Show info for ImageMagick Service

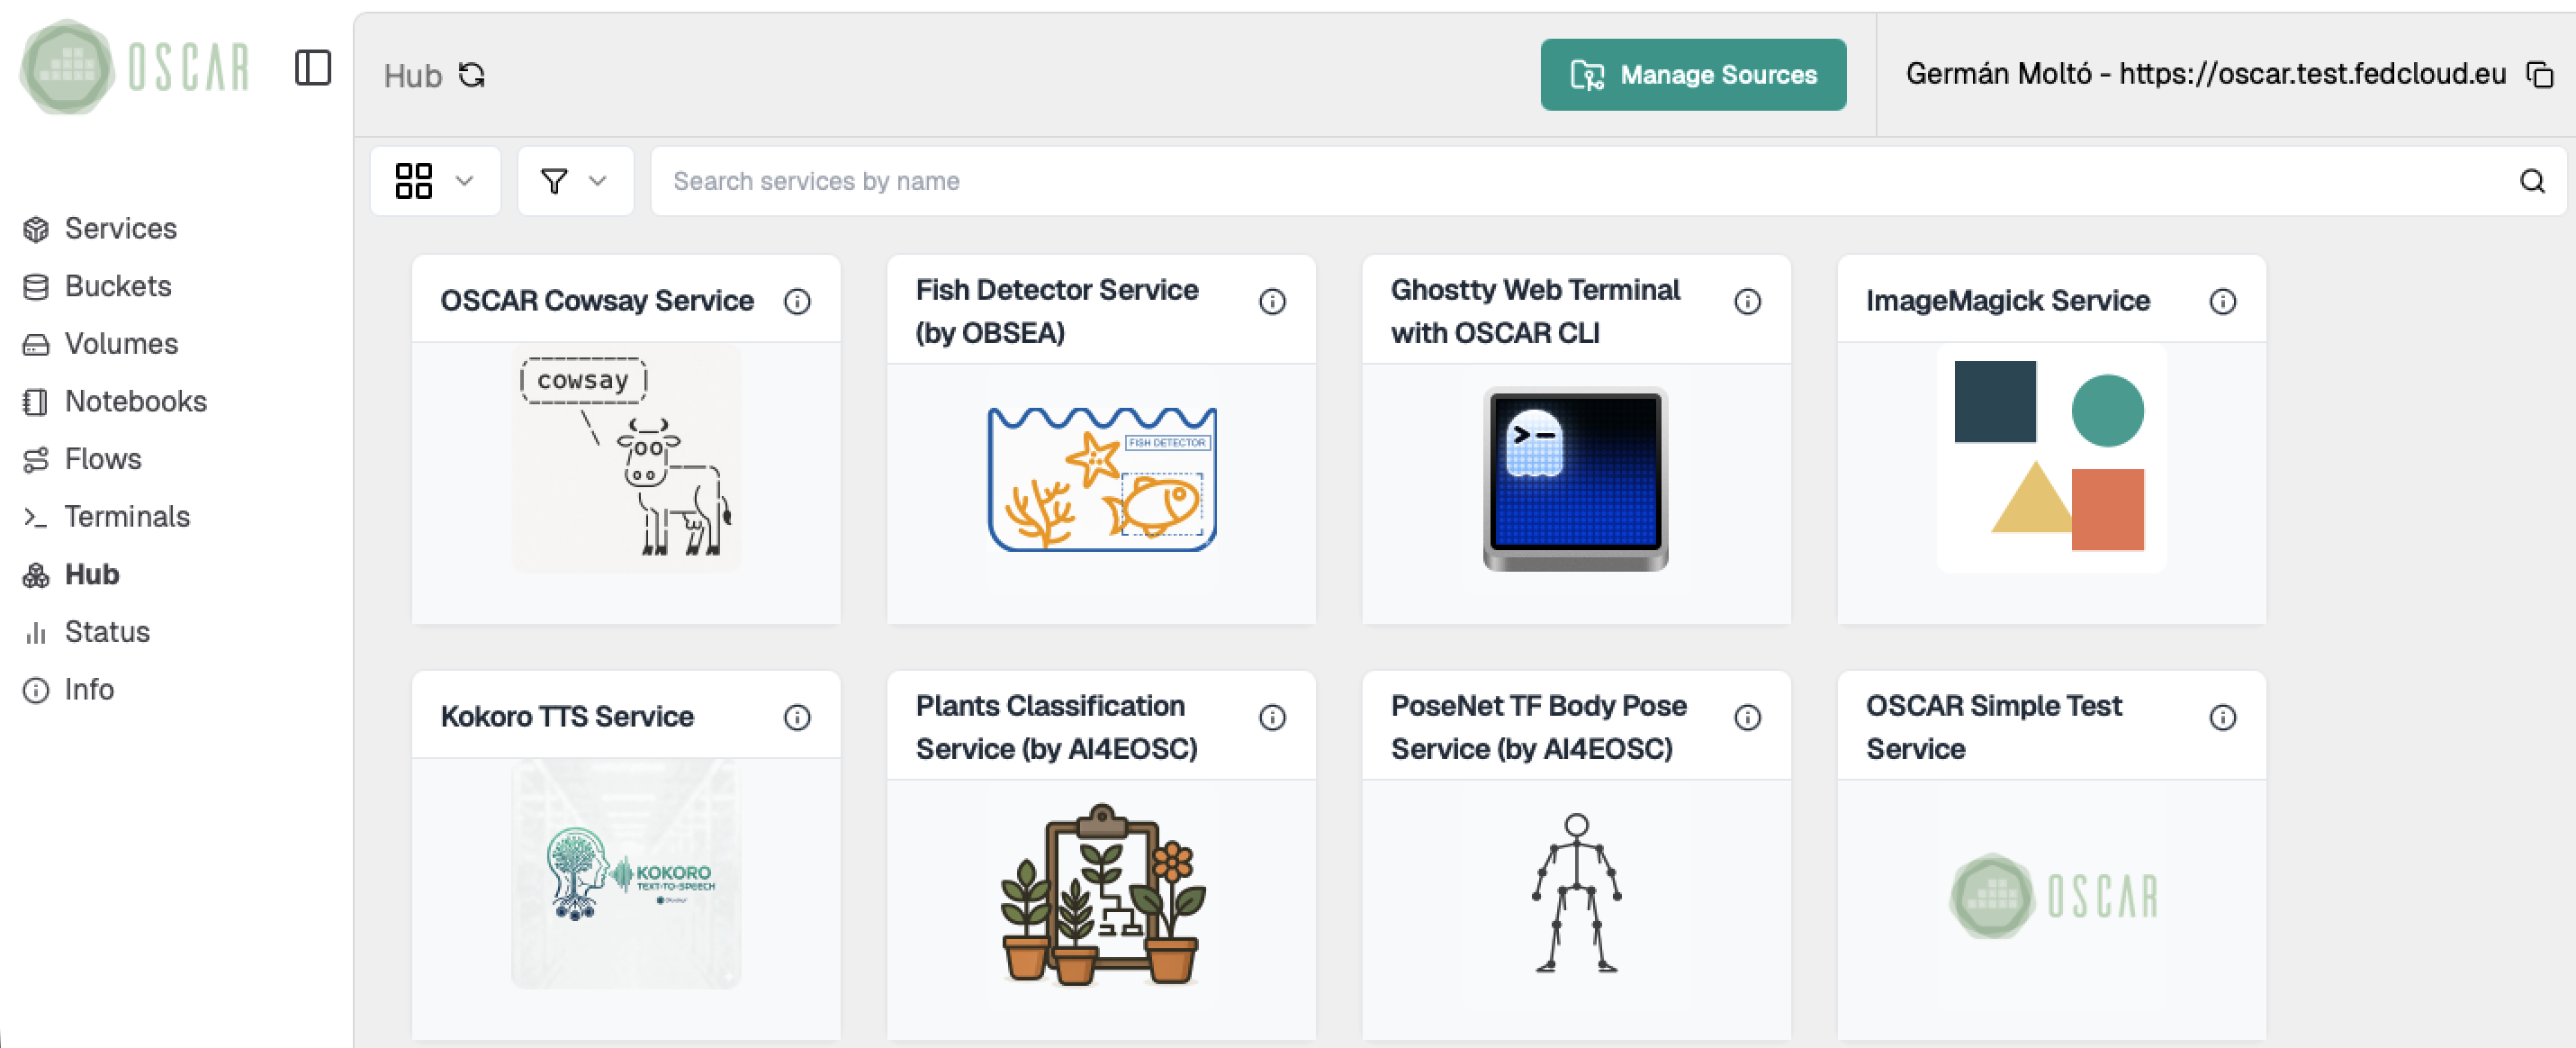pyautogui.click(x=2223, y=301)
